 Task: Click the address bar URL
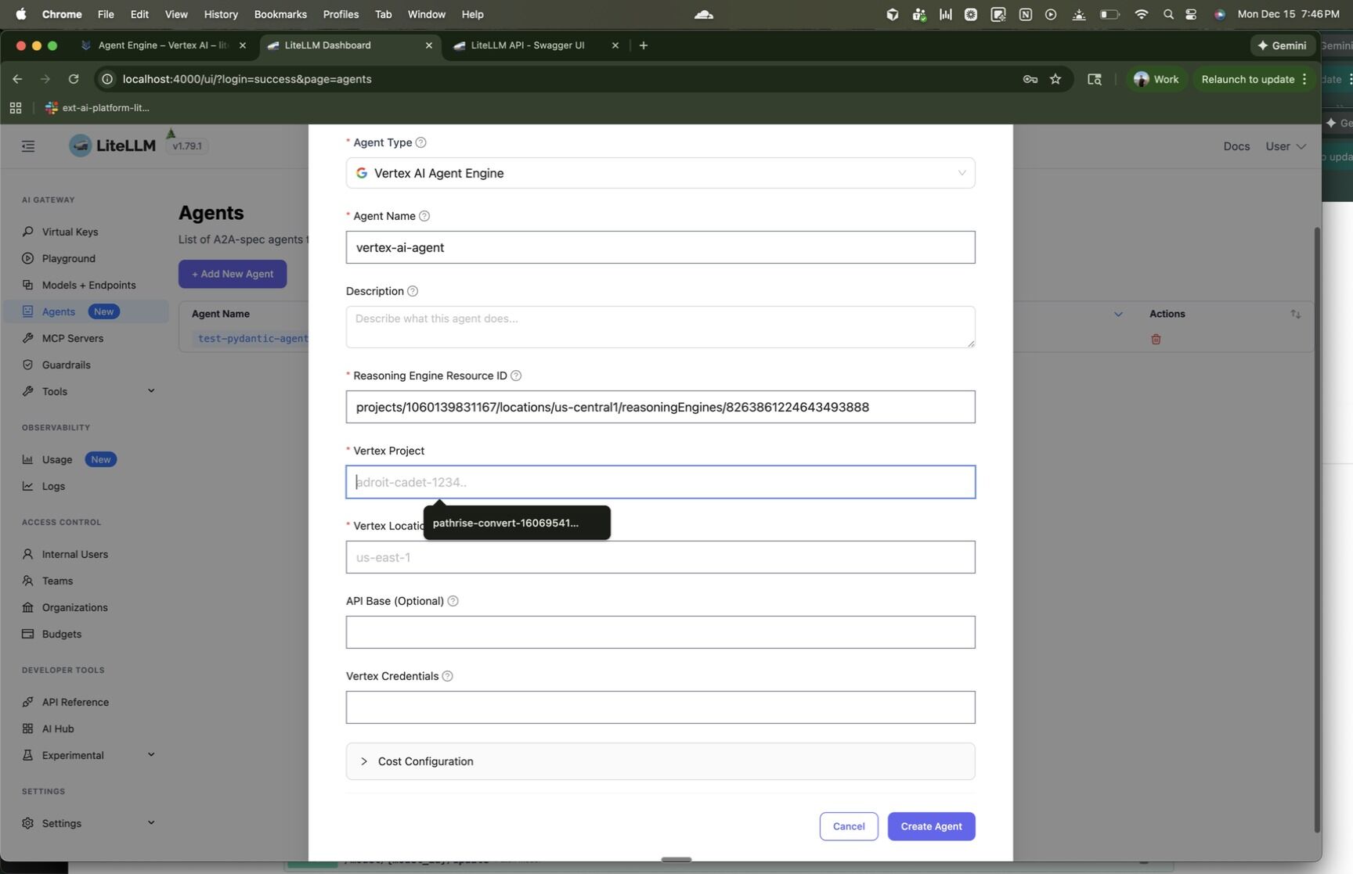click(247, 79)
